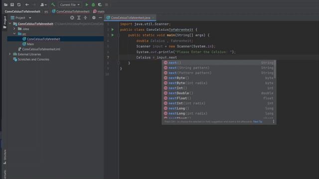The width and height of the screenshot is (319, 179).
Task: Click run gutter icon beside main method
Action: [x=113, y=35]
